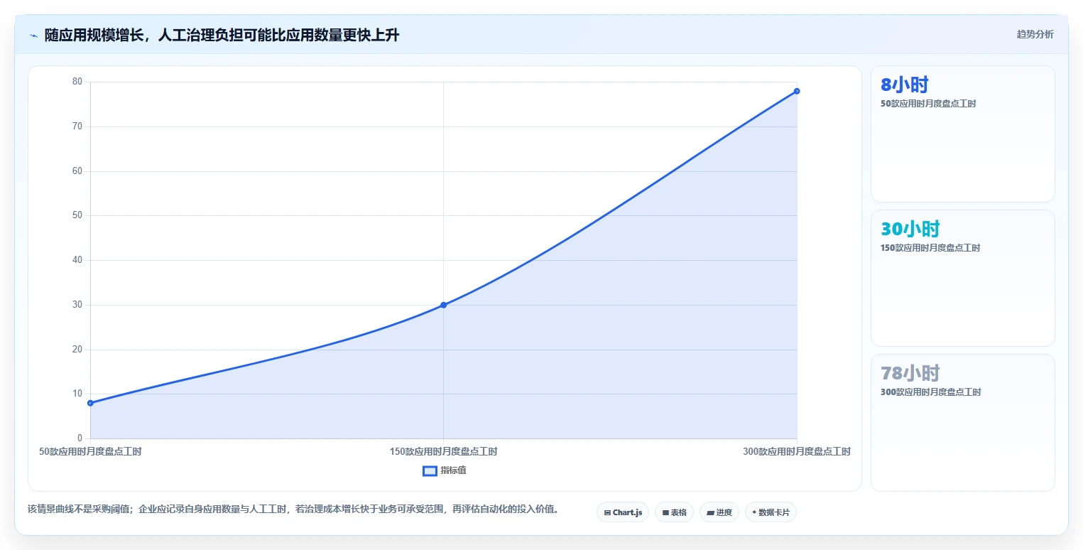1083x550 pixels.
Task: Click the card caption 150款应用时月度盘点工时
Action: (930, 248)
